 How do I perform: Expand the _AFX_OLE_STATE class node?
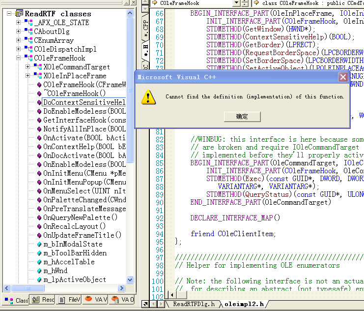pos(18,22)
